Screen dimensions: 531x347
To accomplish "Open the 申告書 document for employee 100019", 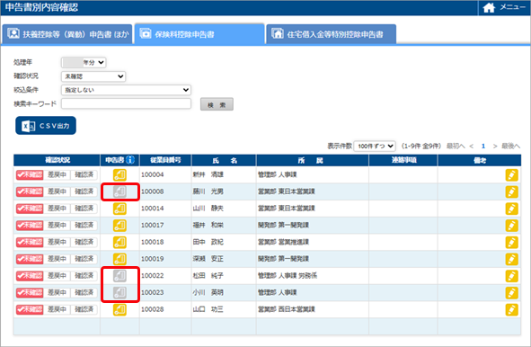I will point(119,259).
